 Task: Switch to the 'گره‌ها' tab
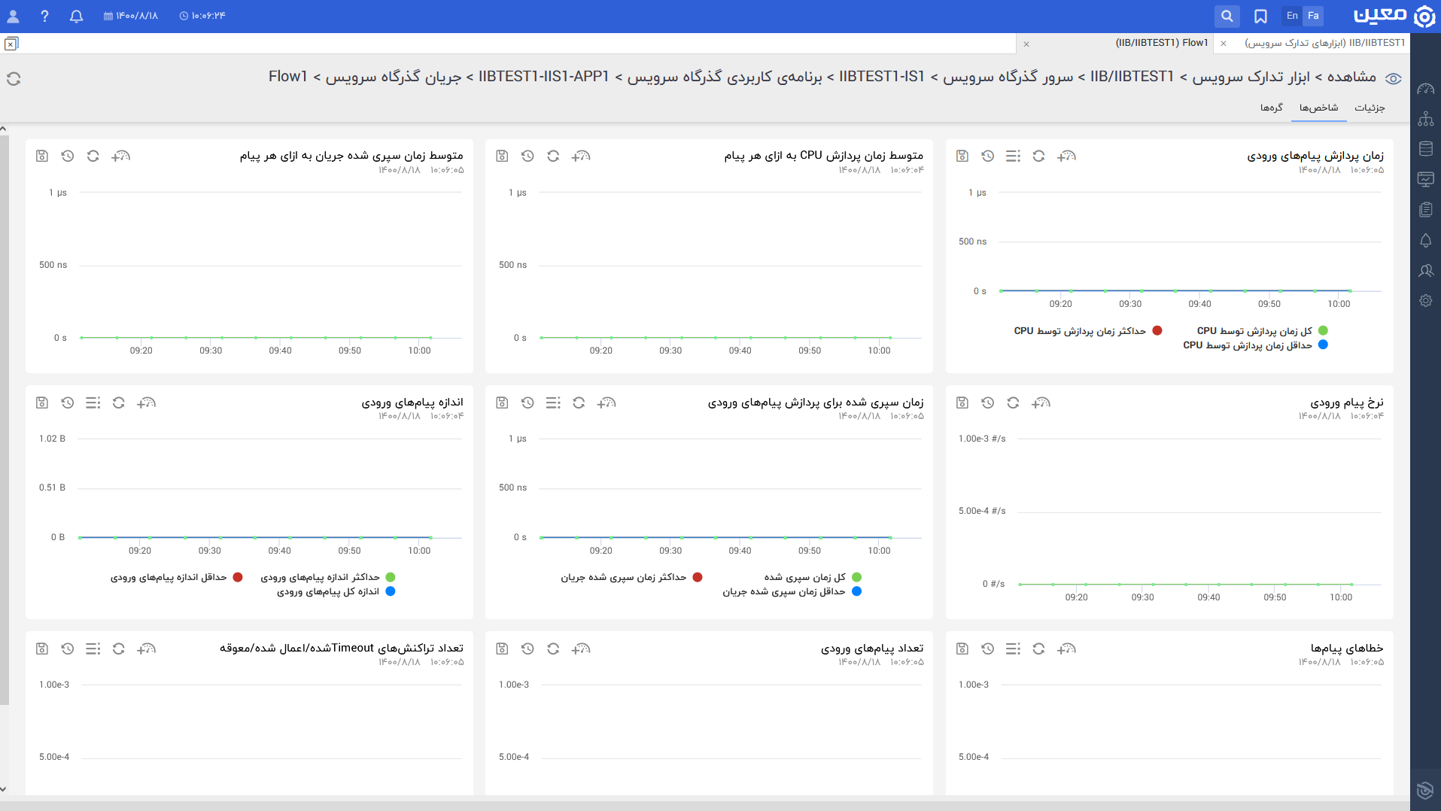pos(1271,108)
